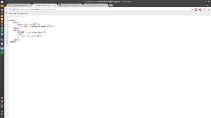
Task: Open the Adblock Plus extension
Action: (x=196, y=9)
